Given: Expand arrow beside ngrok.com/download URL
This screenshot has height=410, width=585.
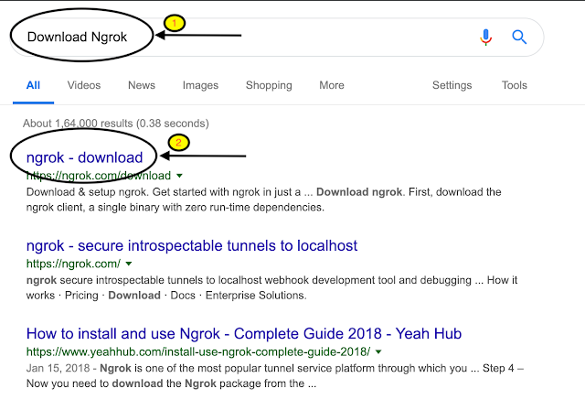Looking at the screenshot, I should pyautogui.click(x=180, y=175).
